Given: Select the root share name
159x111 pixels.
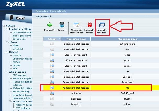Looking at the screenshot, I should pyautogui.click(x=127, y=49).
